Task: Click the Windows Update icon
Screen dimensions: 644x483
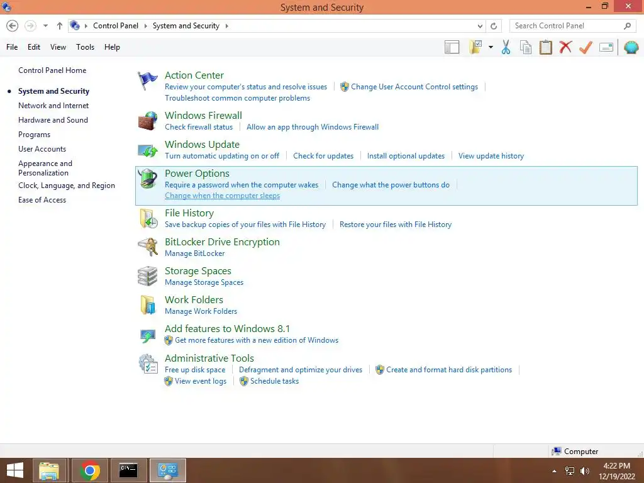Action: click(x=147, y=150)
